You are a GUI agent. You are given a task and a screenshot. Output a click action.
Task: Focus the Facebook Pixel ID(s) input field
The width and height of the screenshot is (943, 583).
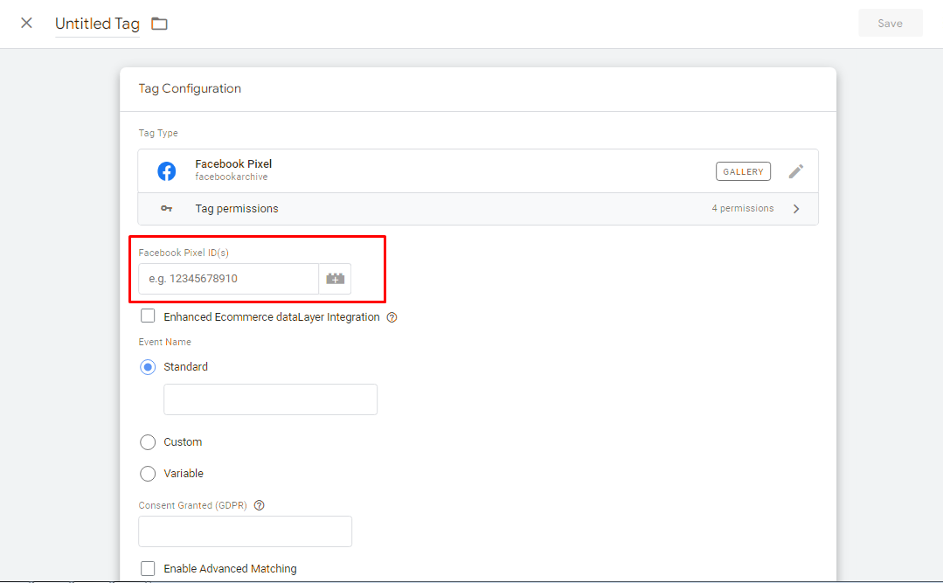point(228,279)
